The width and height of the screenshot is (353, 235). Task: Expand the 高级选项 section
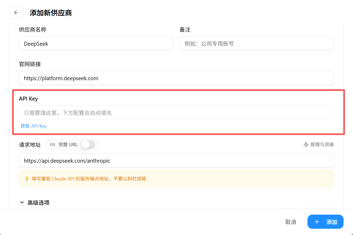pyautogui.click(x=35, y=203)
